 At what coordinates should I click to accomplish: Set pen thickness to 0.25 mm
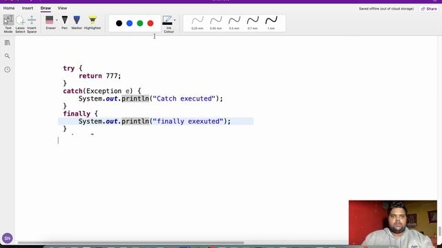(x=198, y=23)
